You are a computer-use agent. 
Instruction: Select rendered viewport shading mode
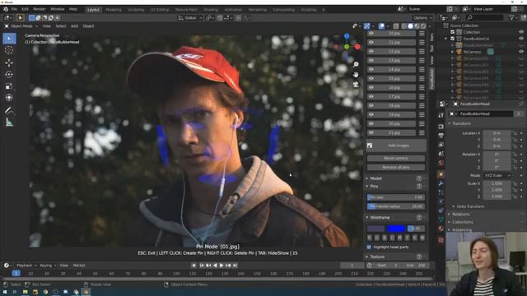tap(423, 25)
